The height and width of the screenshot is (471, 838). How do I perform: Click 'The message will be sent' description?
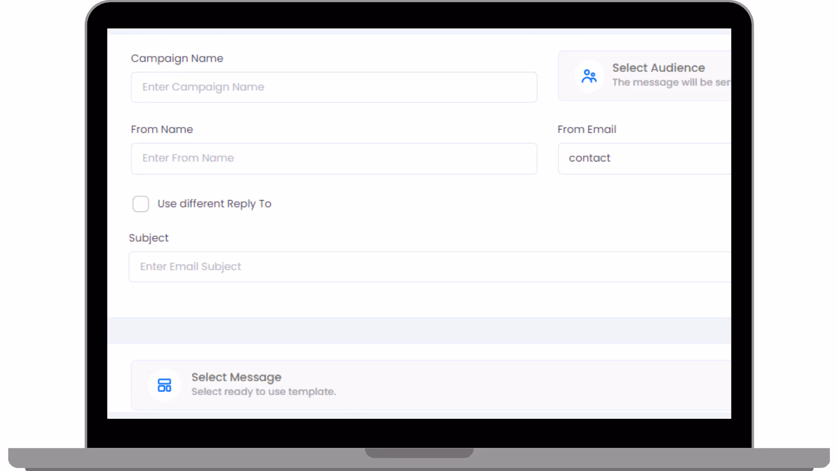coord(670,82)
